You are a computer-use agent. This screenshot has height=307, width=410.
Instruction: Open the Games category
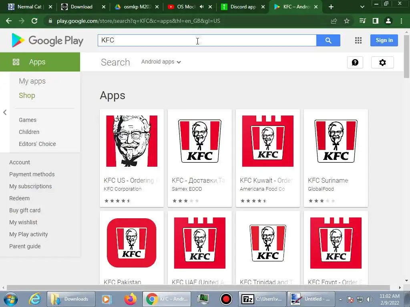(x=28, y=120)
